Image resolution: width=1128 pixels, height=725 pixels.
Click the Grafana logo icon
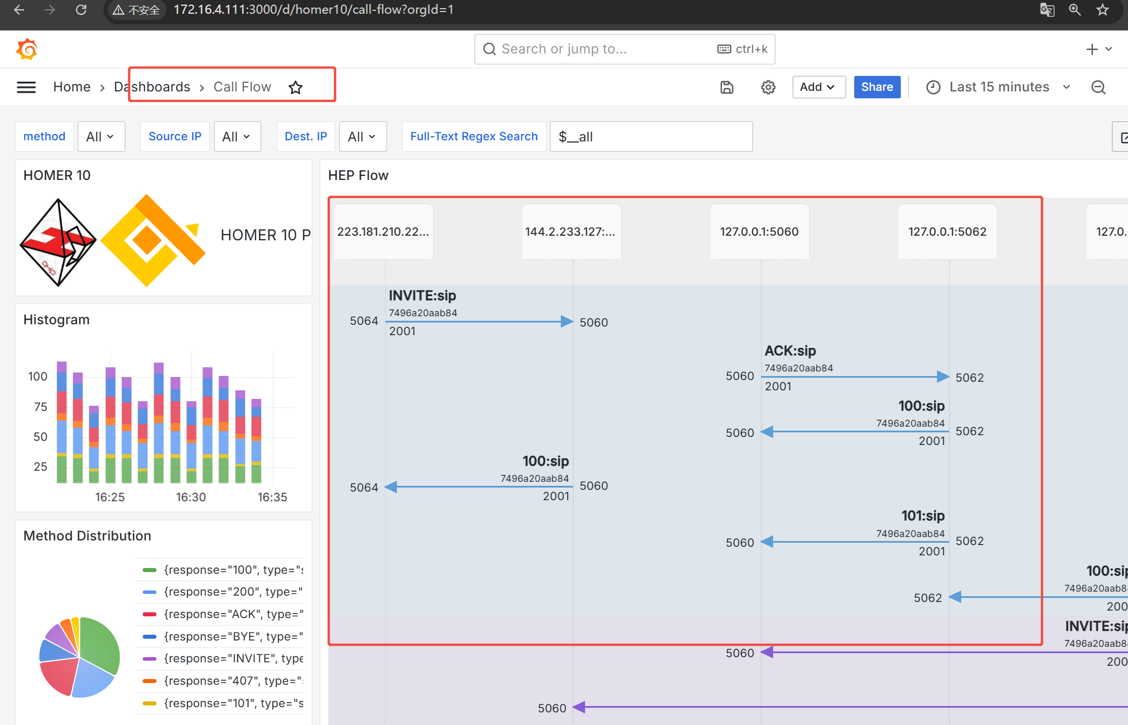click(26, 49)
